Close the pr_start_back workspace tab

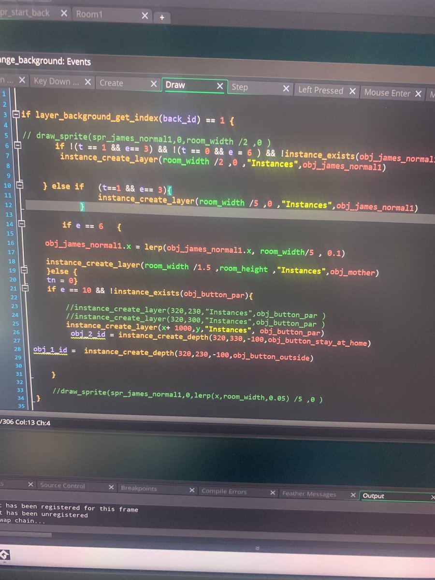[x=64, y=14]
